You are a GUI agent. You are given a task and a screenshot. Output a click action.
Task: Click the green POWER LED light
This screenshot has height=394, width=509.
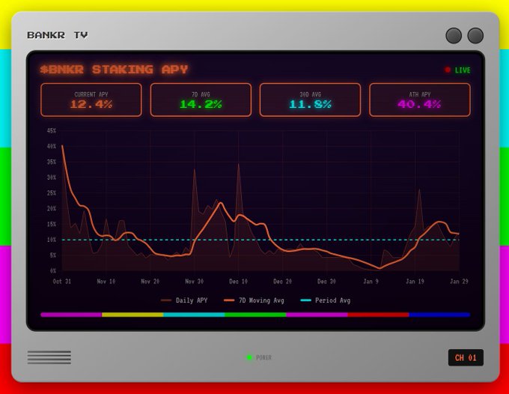pos(249,357)
